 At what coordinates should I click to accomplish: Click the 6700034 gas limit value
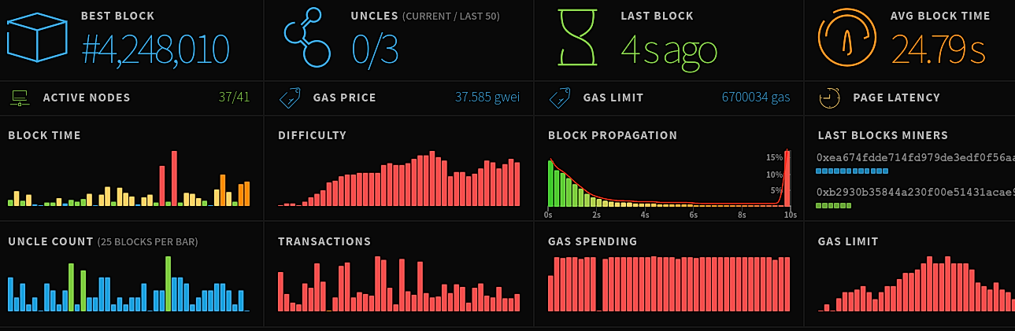click(756, 97)
